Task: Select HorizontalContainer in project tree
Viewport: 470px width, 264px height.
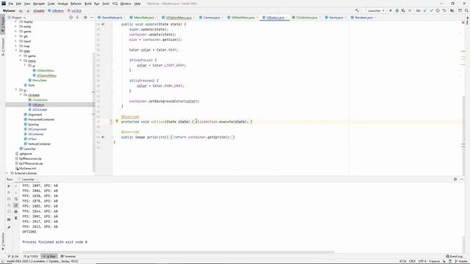Action: tap(41, 120)
